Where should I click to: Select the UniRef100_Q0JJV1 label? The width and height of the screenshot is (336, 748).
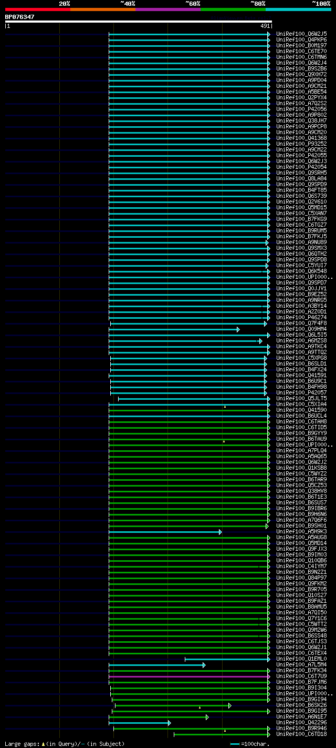301,288
